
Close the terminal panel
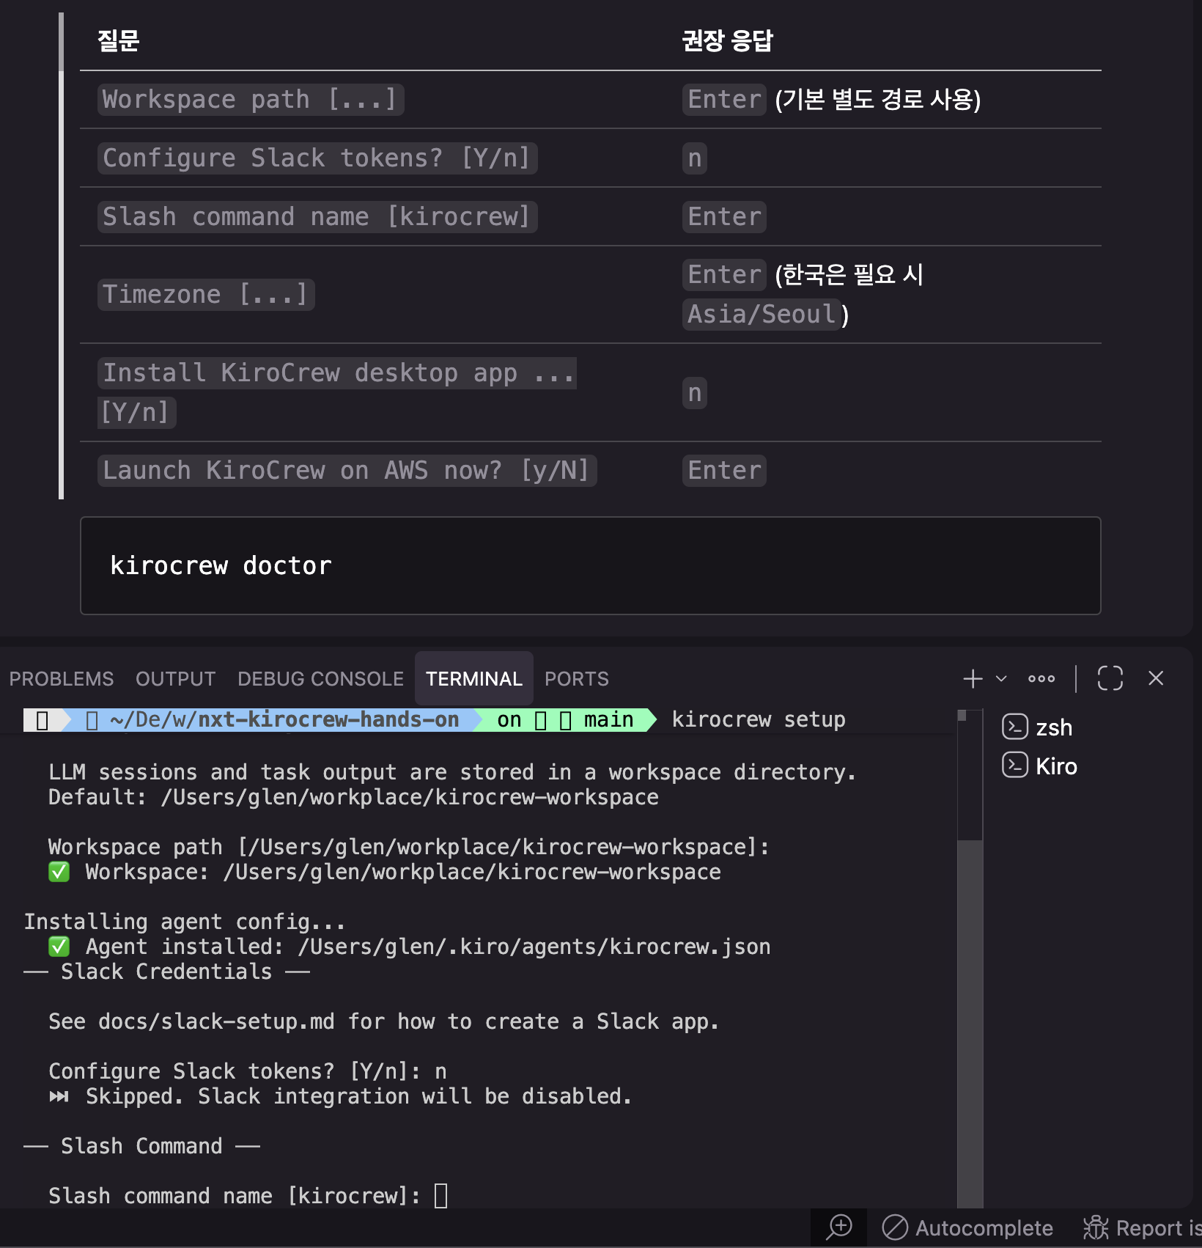pos(1156,678)
